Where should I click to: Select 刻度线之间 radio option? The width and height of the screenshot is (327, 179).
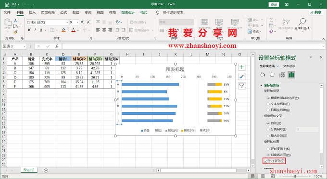point(268,155)
